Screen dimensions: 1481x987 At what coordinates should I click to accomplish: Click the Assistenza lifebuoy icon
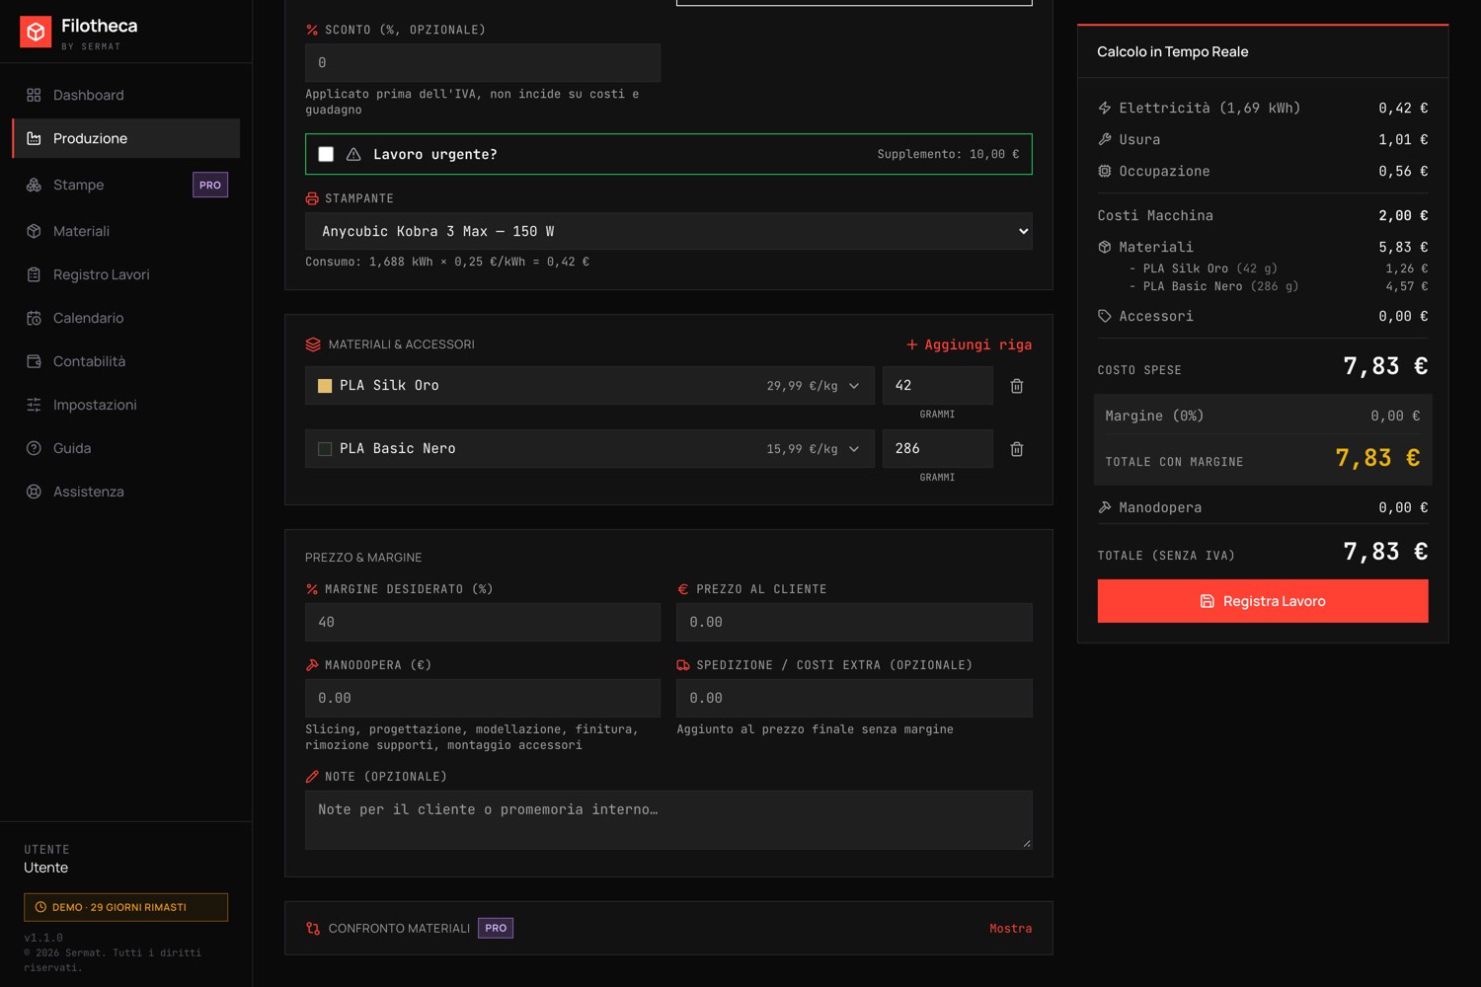(x=34, y=492)
